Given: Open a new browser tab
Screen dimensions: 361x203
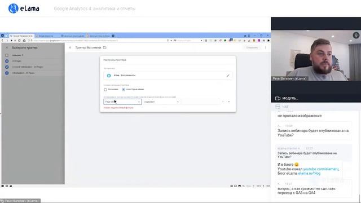Looking at the screenshot, I should pyautogui.click(x=113, y=36).
